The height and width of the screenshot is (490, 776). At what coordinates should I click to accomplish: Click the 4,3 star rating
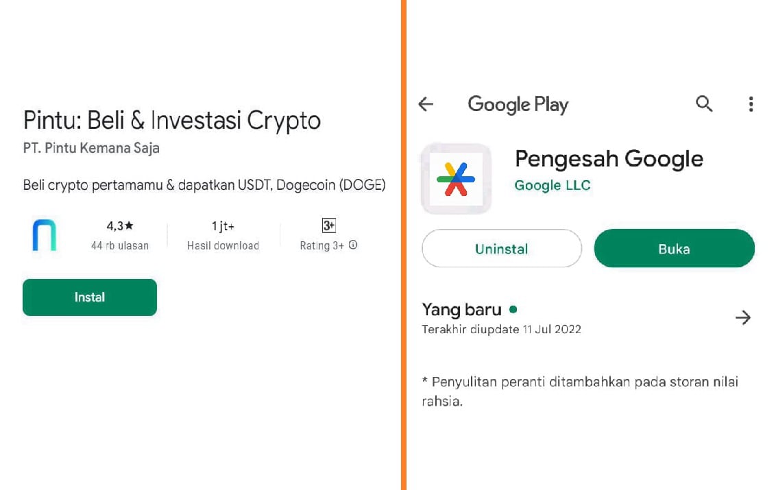[x=119, y=225]
